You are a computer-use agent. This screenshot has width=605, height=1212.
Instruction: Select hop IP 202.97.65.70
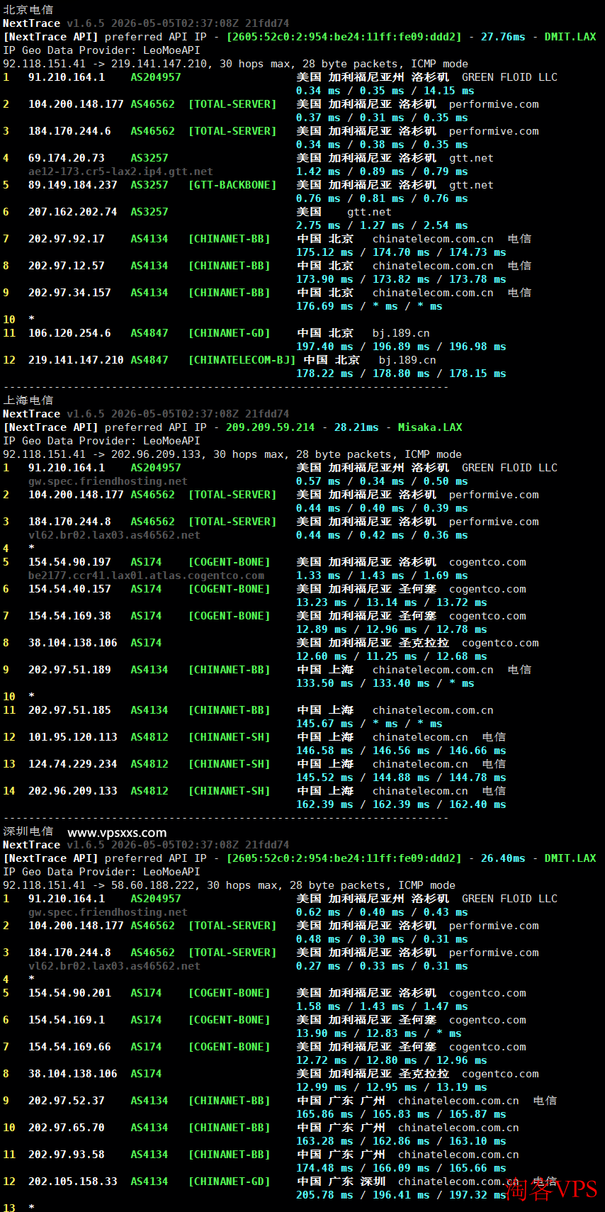click(x=67, y=1128)
